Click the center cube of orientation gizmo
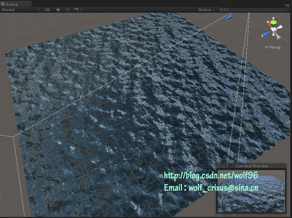 274,30
